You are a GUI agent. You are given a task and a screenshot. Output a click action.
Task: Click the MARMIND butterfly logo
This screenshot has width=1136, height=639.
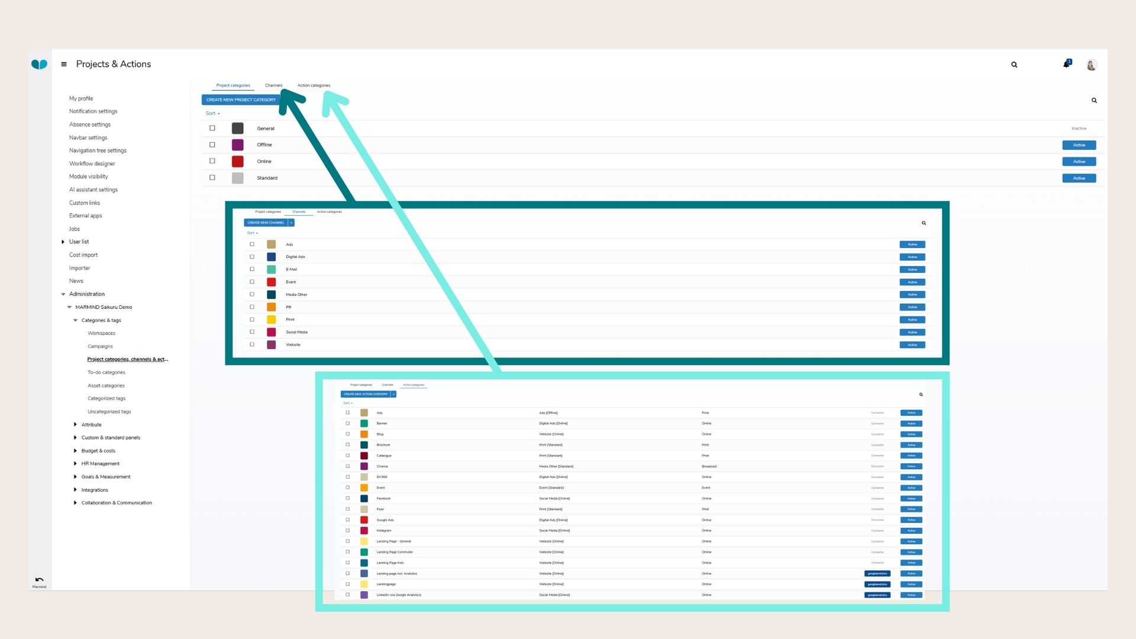[39, 64]
